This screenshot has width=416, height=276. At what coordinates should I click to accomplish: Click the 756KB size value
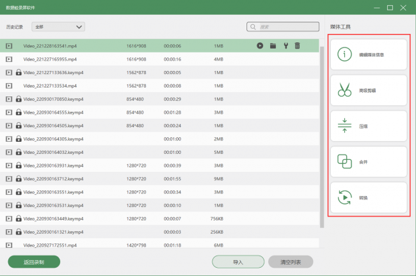(217, 218)
